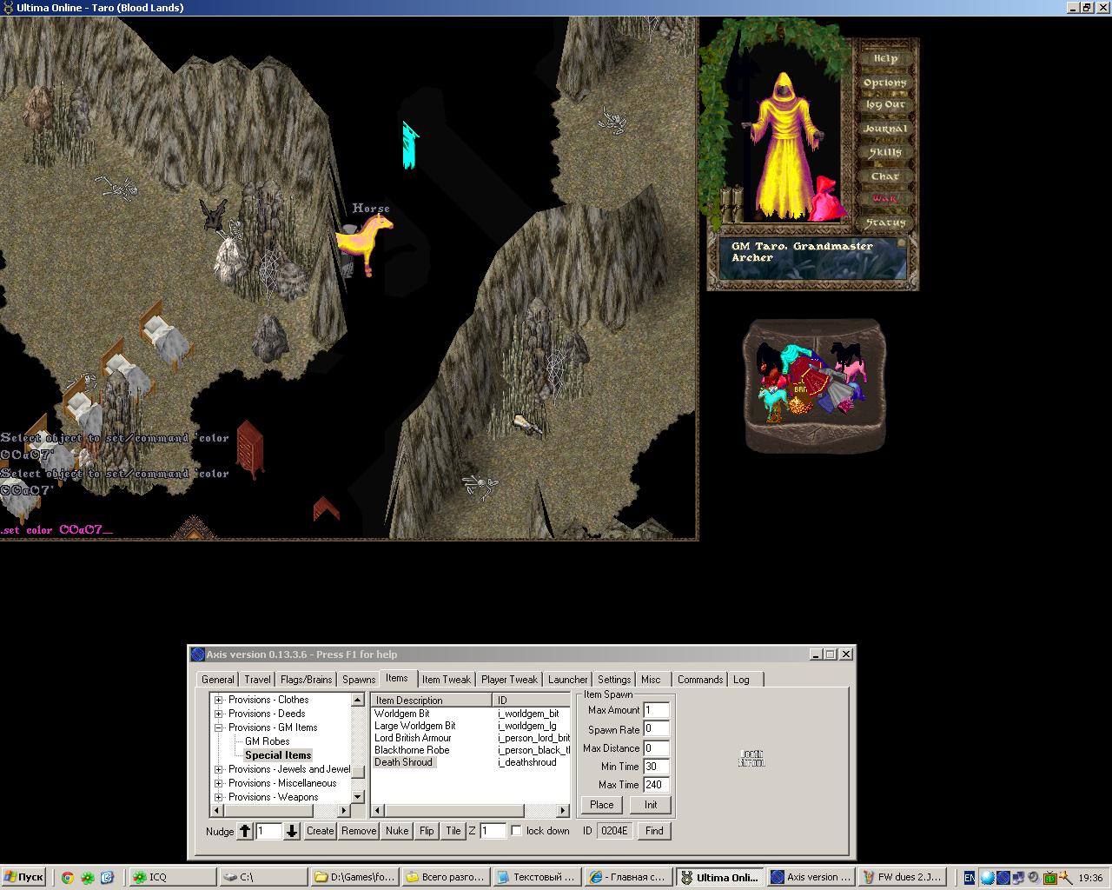Select the Death Shroud item row

[470, 762]
